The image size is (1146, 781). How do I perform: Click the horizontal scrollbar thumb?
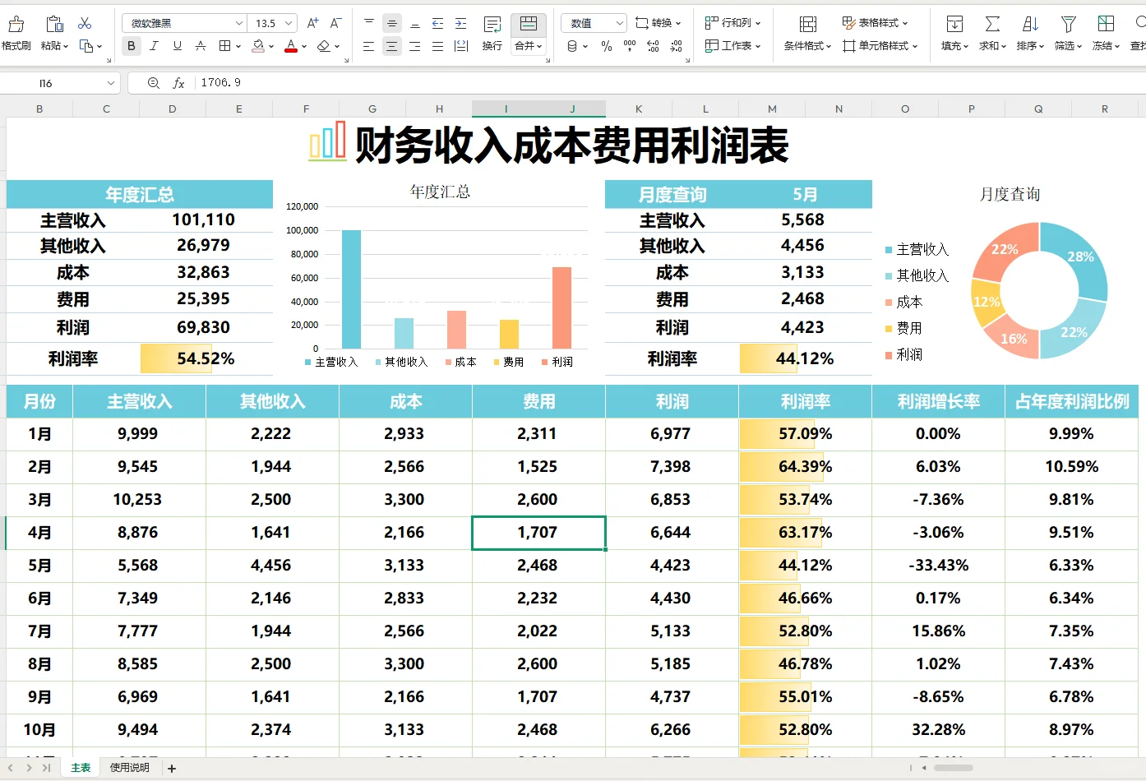coord(954,768)
